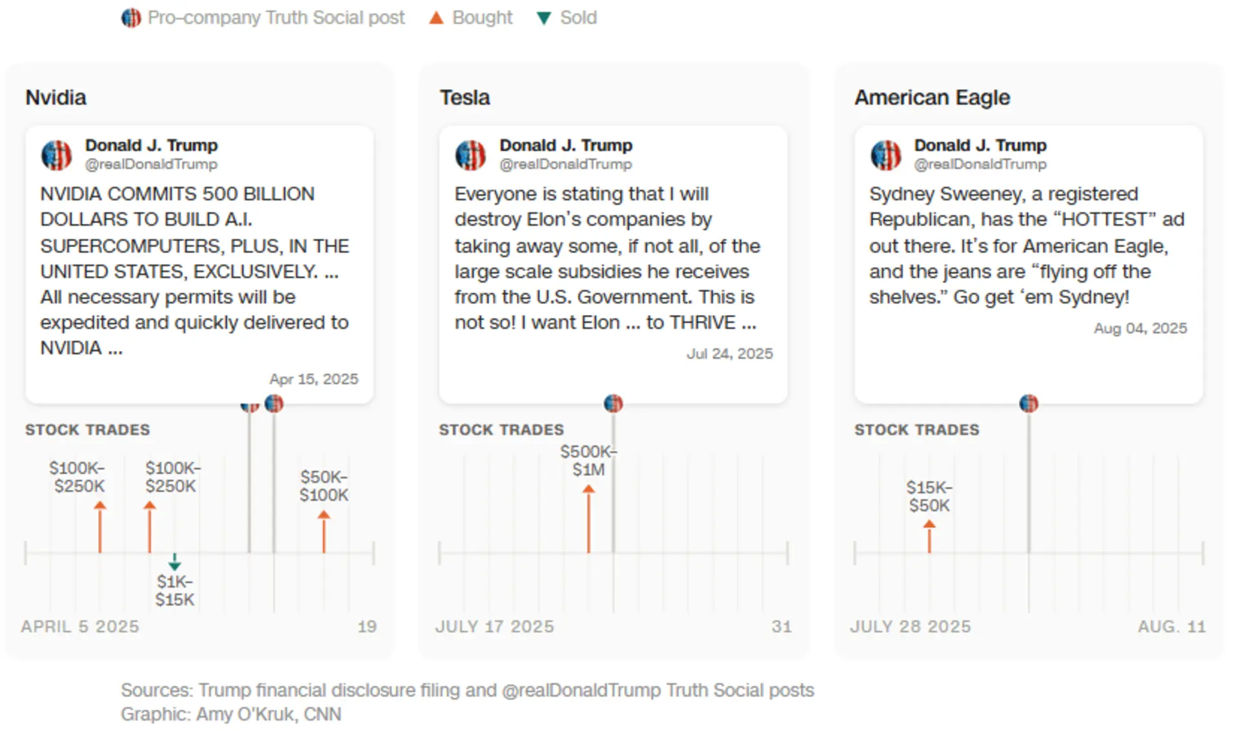Click the Apr 15, 2025 post date
Image resolution: width=1239 pixels, height=731 pixels.
314,379
